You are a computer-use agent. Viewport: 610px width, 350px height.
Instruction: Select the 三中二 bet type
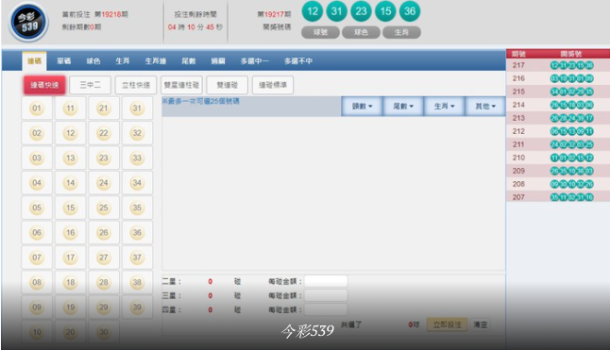point(91,85)
